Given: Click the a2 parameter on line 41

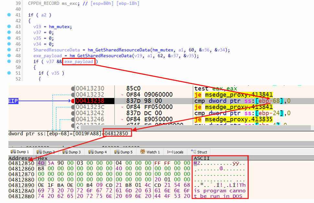Looking at the screenshot, I should (44, 15).
